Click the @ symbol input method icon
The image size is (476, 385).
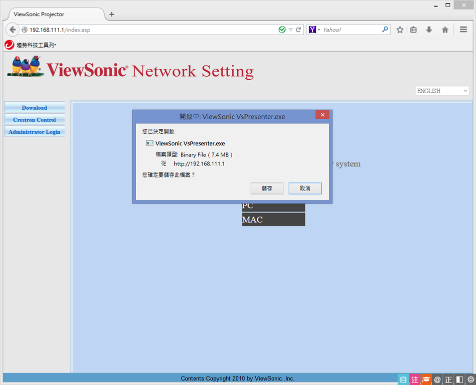pos(437,379)
